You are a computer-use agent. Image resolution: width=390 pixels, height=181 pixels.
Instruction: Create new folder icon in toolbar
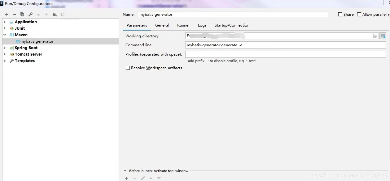click(x=55, y=15)
